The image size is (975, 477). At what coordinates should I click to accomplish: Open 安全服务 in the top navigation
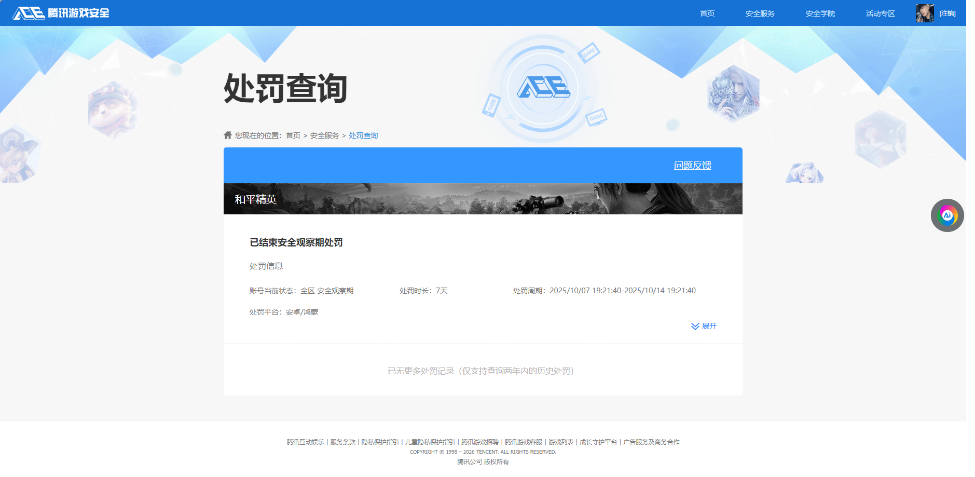760,13
